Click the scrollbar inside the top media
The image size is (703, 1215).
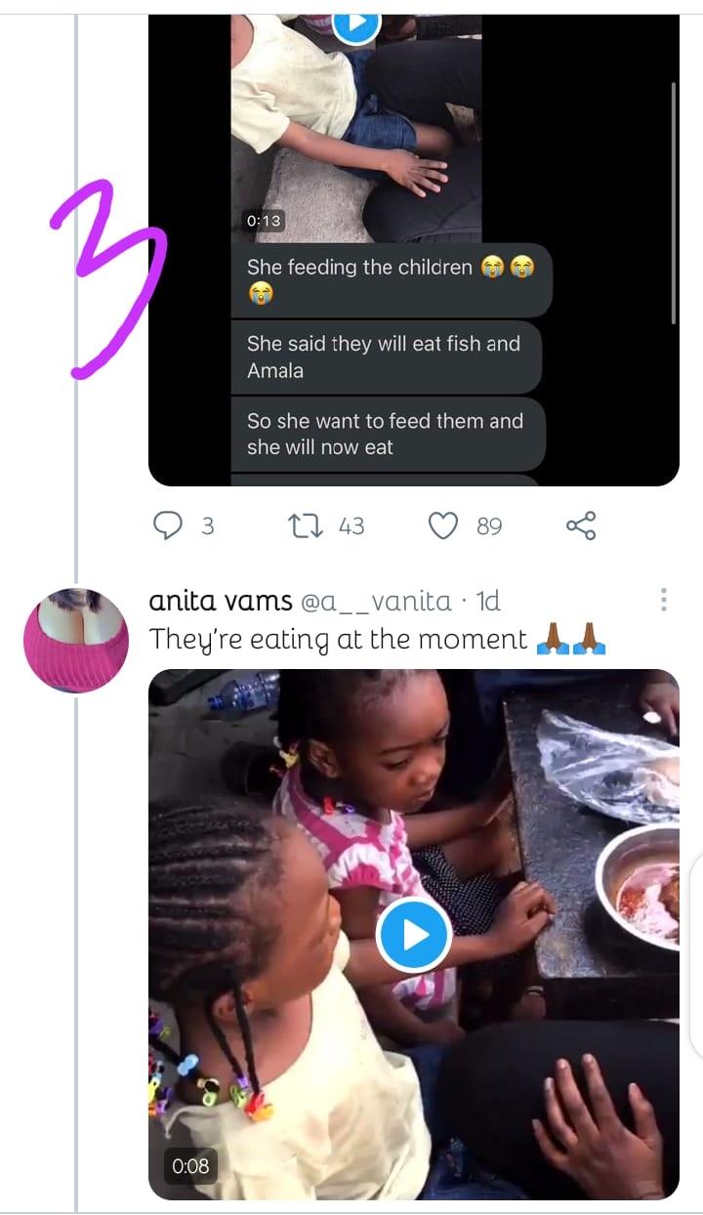673,203
